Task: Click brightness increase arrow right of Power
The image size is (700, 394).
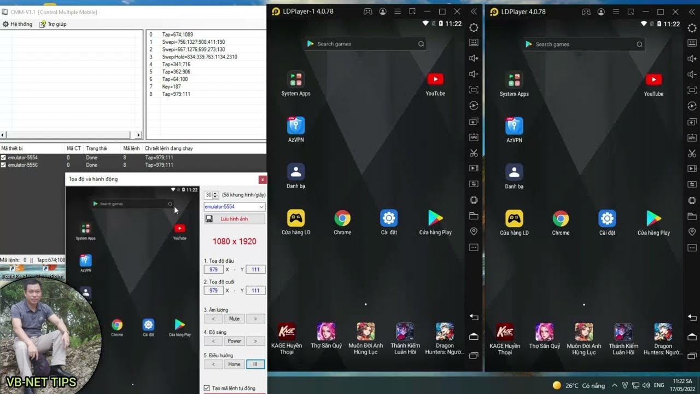Action: tap(255, 341)
